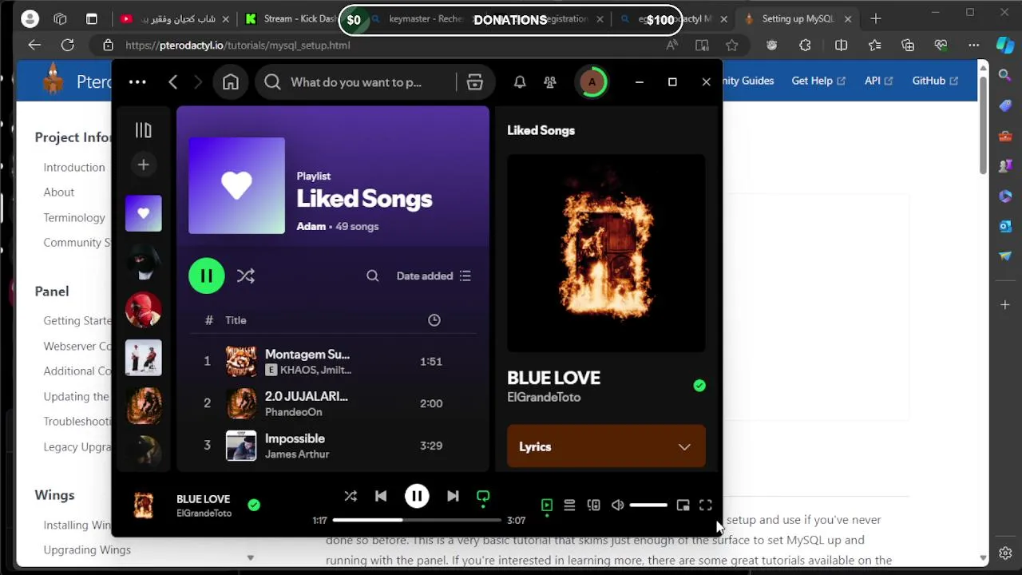The width and height of the screenshot is (1022, 575).
Task: Toggle shuffle for Liked Songs playlist
Action: click(x=246, y=276)
